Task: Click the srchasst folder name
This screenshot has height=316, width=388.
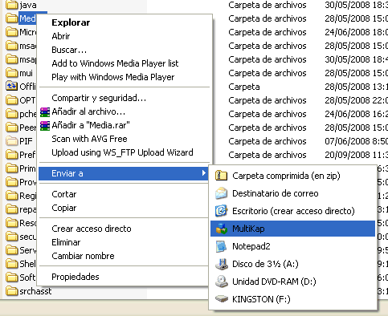Action: tap(35, 291)
